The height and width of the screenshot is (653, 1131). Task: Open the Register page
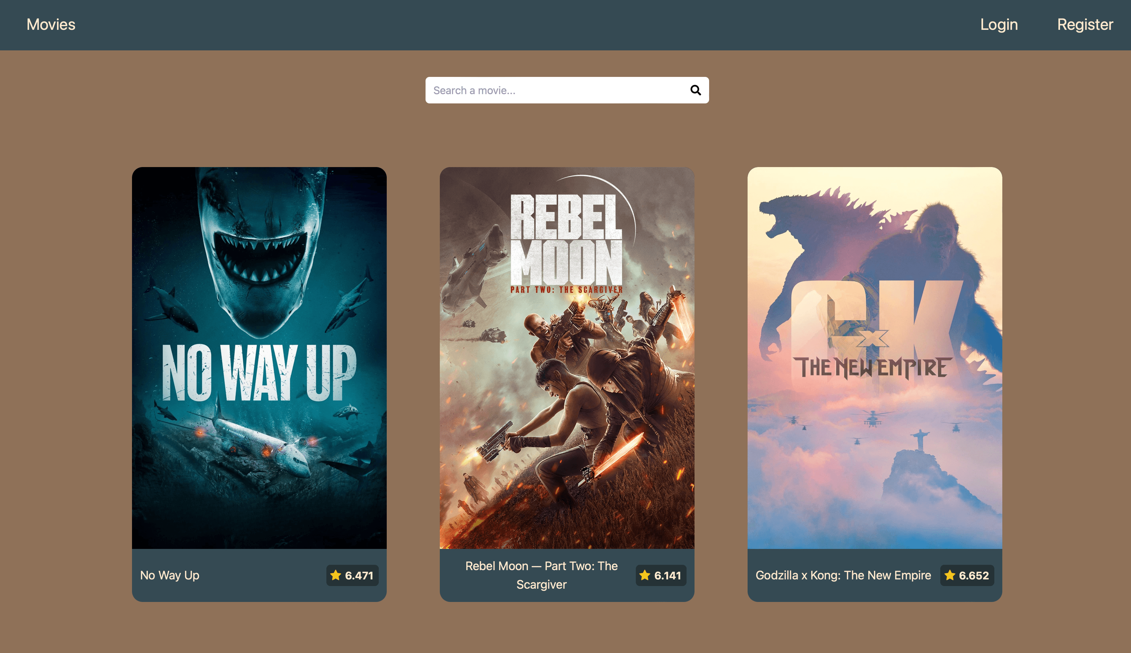tap(1085, 24)
